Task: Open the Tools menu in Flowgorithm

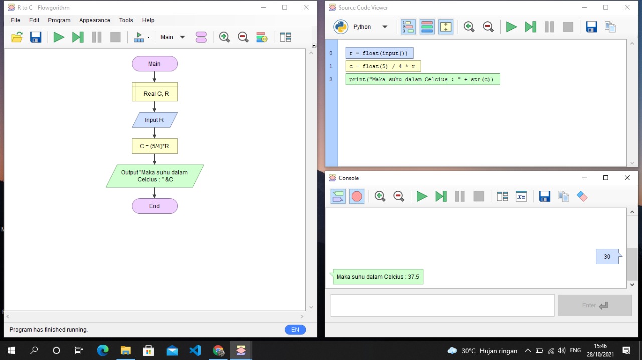Action: tap(126, 20)
